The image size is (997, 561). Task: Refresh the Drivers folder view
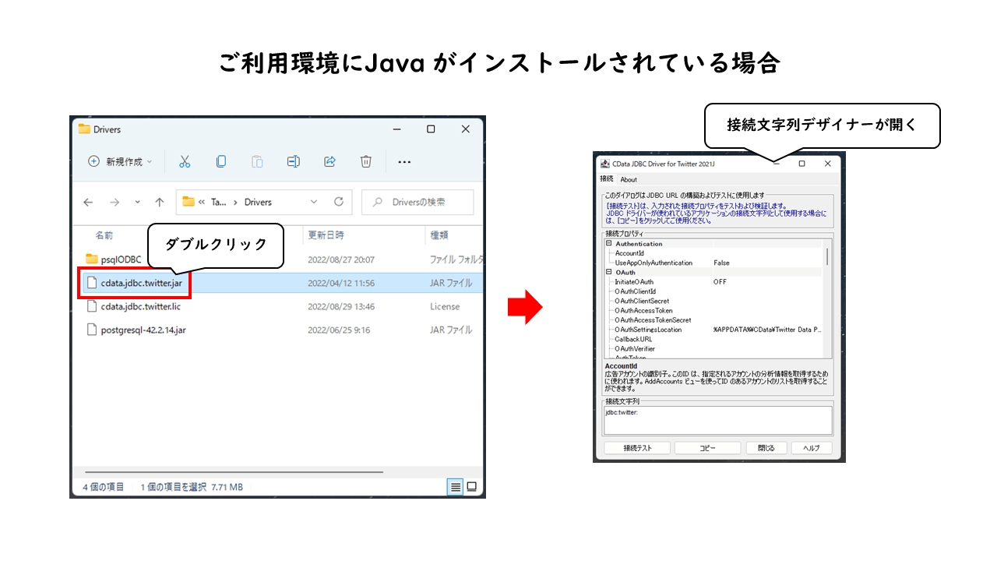(x=339, y=202)
